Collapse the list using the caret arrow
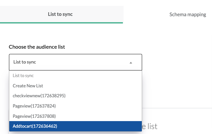212x134 pixels. (131, 63)
